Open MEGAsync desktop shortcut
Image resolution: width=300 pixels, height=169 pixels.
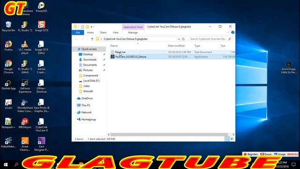point(25,123)
